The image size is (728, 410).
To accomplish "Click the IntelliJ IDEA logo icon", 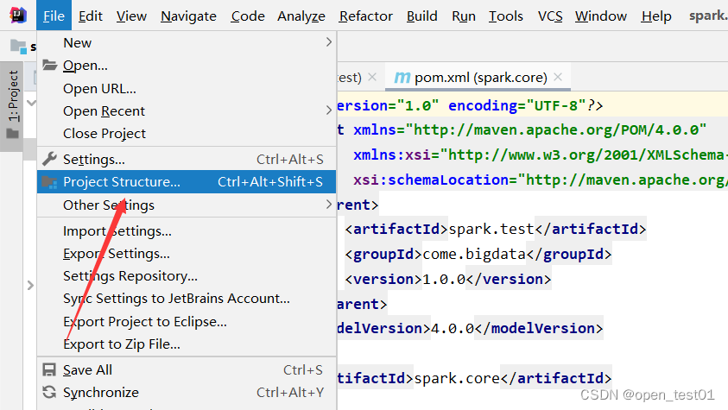I will point(17,16).
